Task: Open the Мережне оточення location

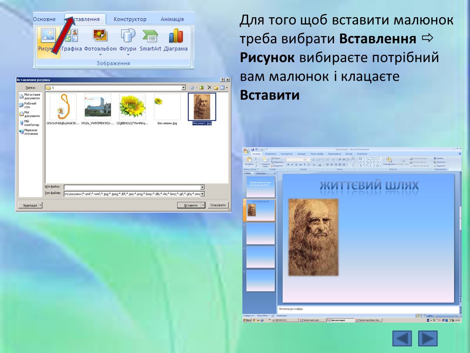Action: [x=29, y=132]
